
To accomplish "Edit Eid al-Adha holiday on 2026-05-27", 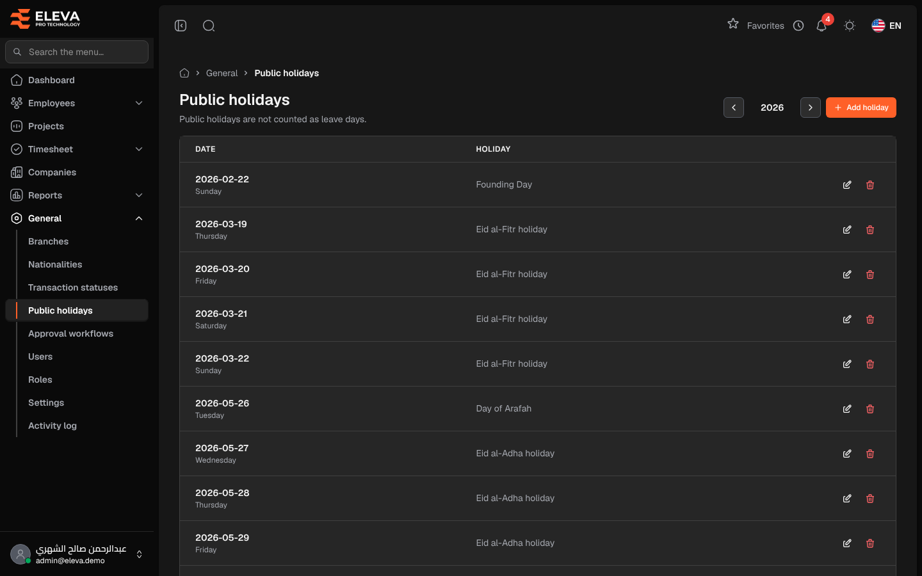I will (x=847, y=454).
